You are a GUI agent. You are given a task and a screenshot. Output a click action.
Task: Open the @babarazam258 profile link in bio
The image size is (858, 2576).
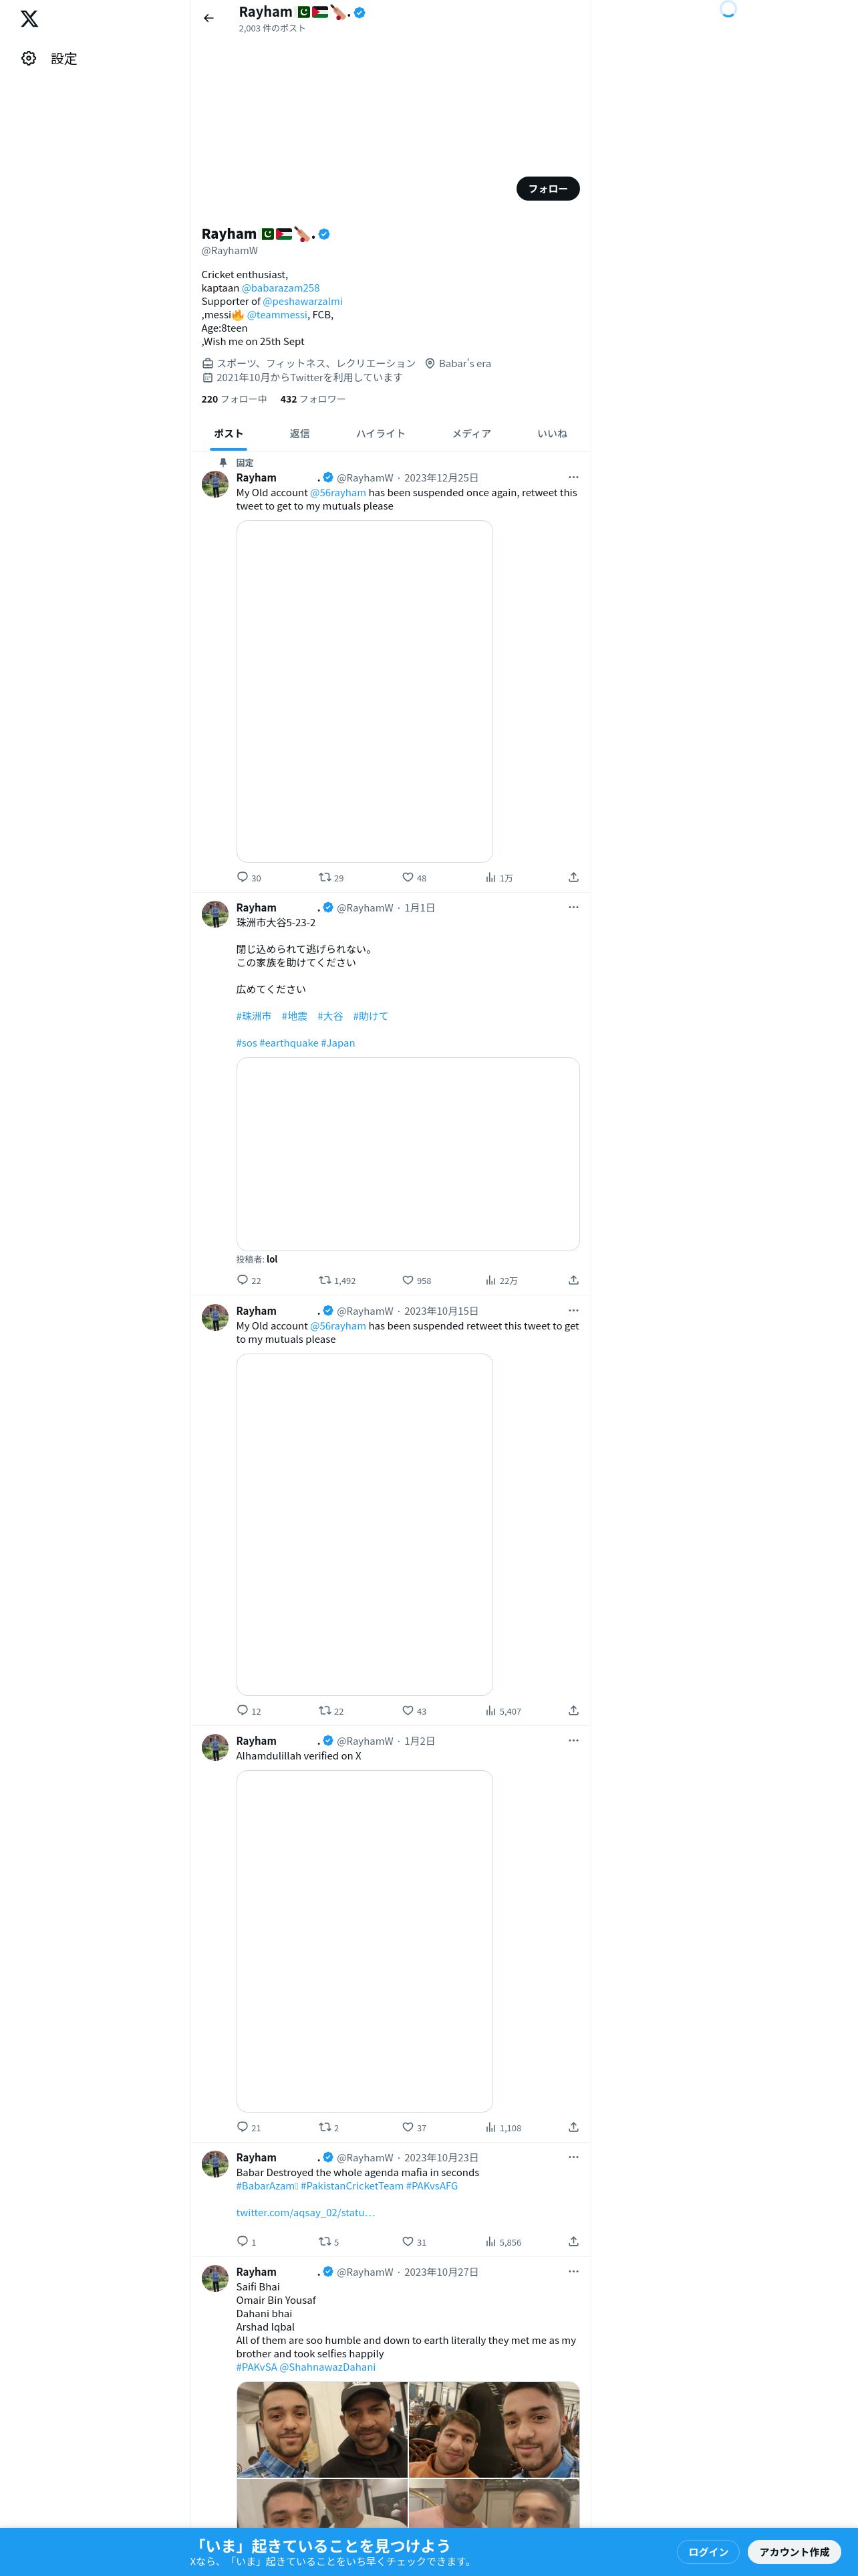coord(281,288)
